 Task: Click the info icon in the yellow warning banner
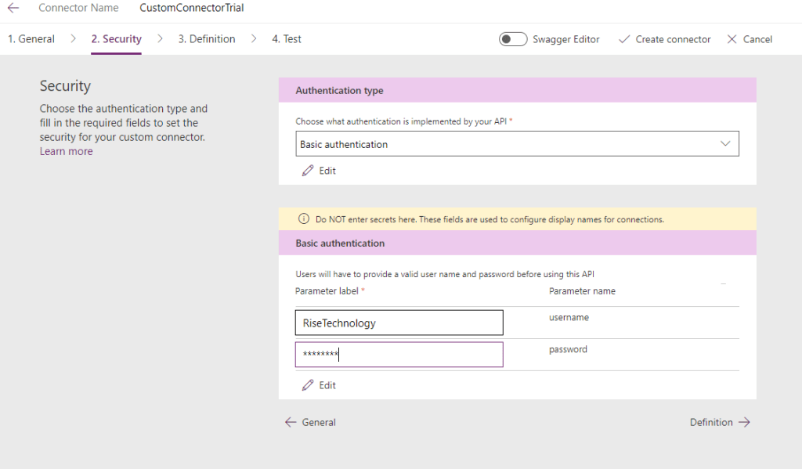pyautogui.click(x=304, y=219)
